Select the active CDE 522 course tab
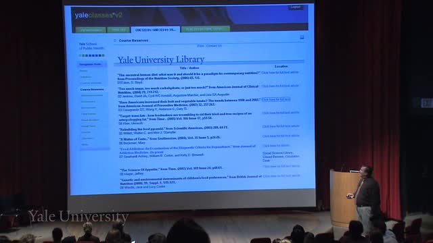This screenshot has height=243, width=433. 155,30
